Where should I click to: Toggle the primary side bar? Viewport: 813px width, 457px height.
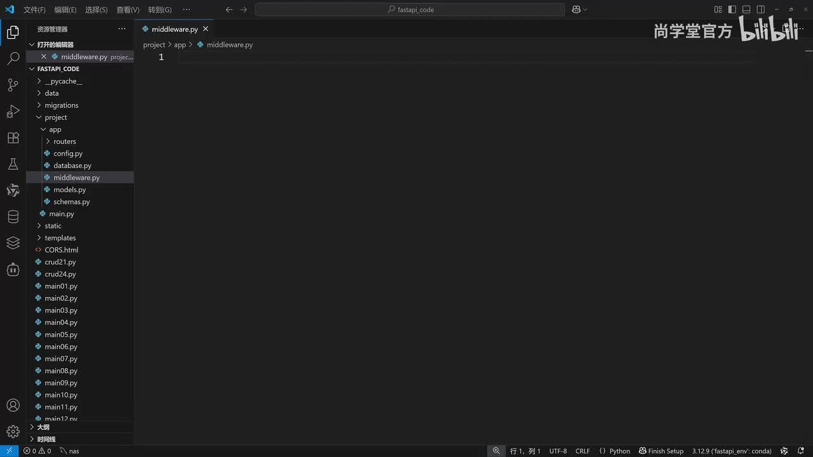pos(732,10)
